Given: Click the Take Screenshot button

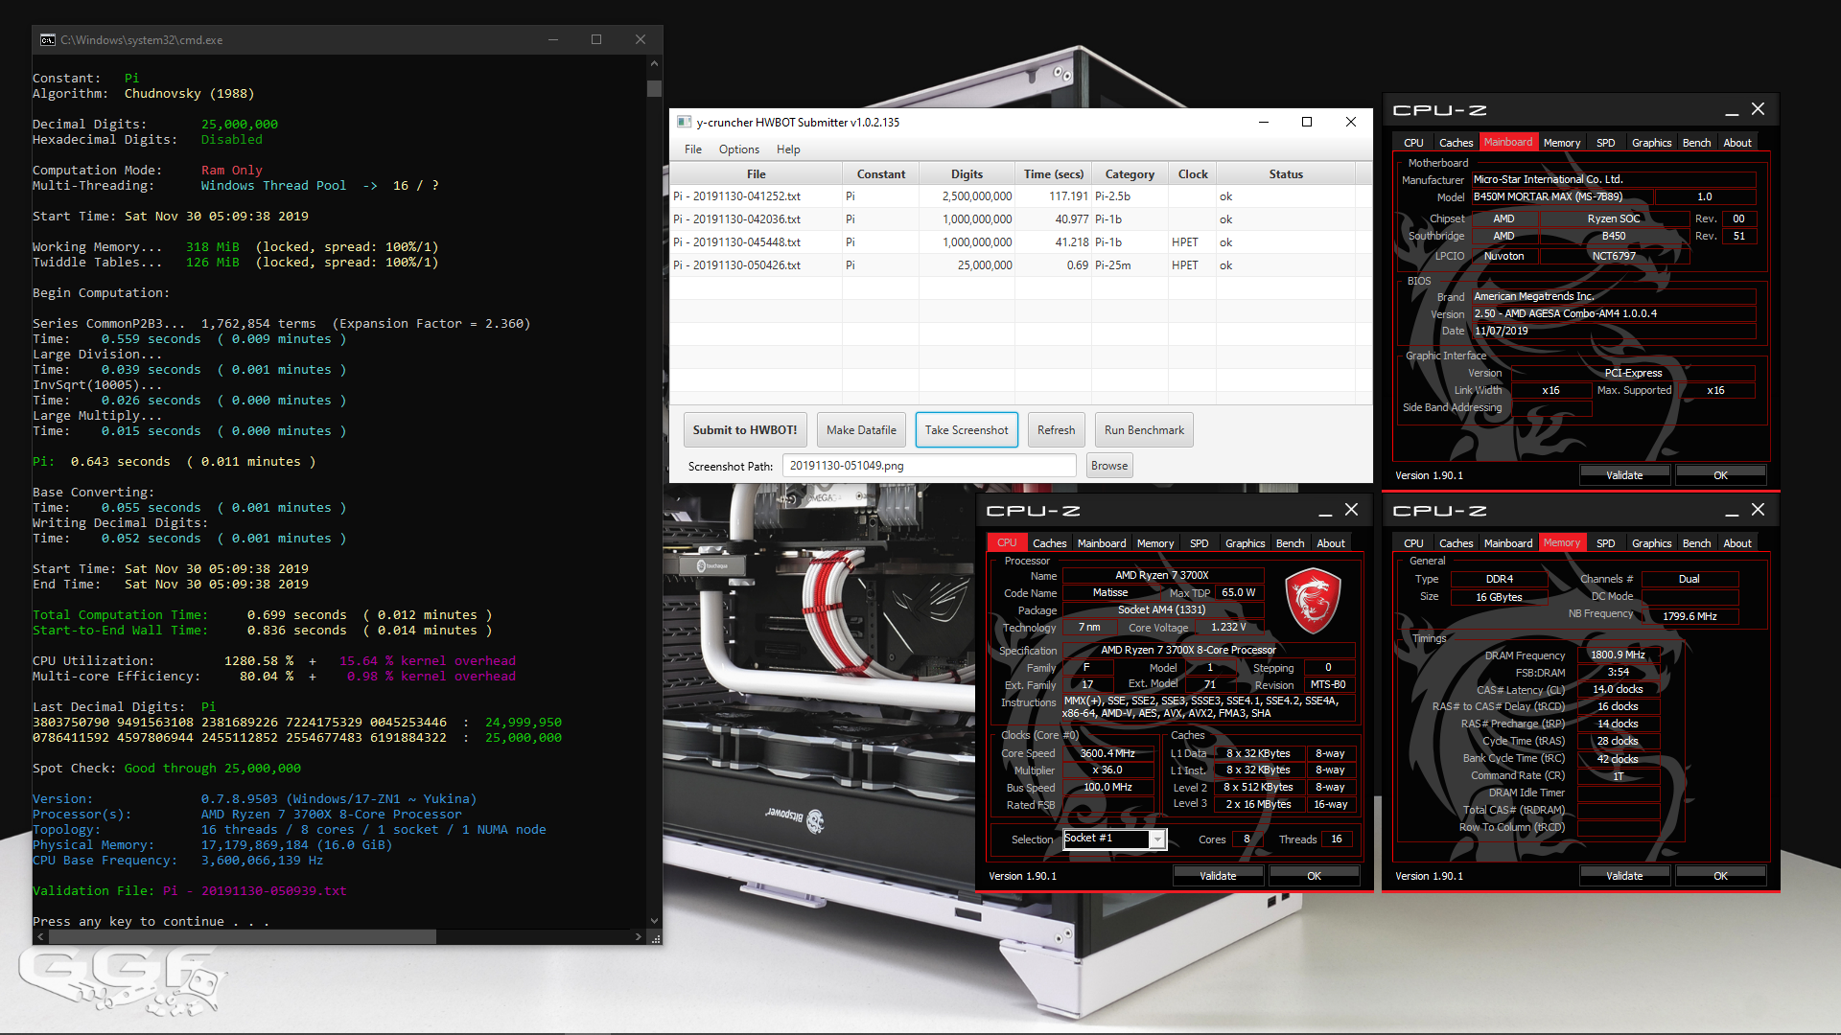Looking at the screenshot, I should click(967, 430).
